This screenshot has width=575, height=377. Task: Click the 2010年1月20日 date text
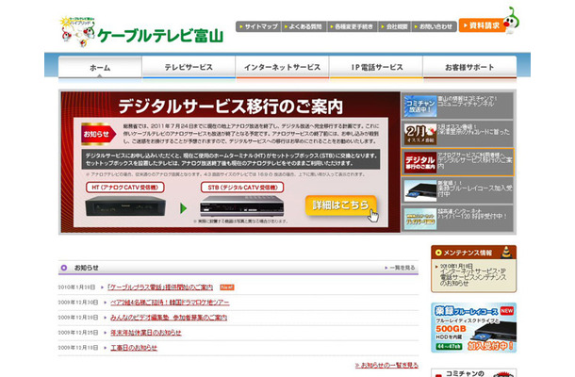pyautogui.click(x=76, y=287)
